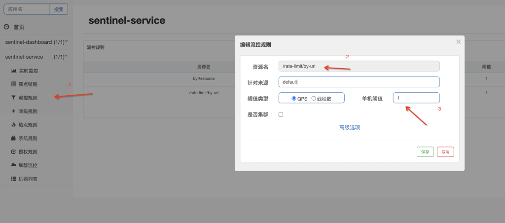Collapse the sentinel-service app chevron
Screen dimensions: 505x223
(67, 56)
